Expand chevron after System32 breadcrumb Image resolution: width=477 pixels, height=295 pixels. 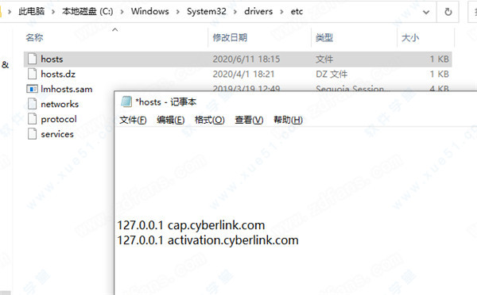235,12
